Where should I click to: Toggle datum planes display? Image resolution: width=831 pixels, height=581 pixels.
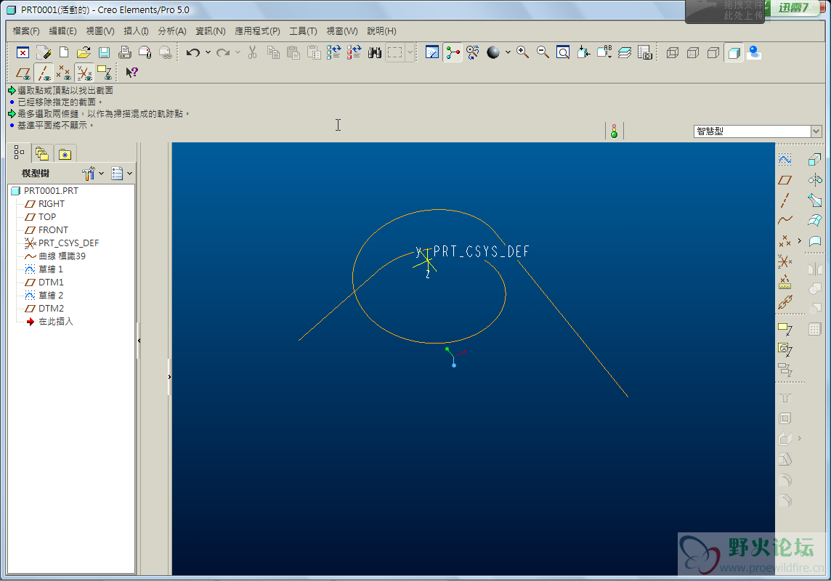tap(23, 73)
